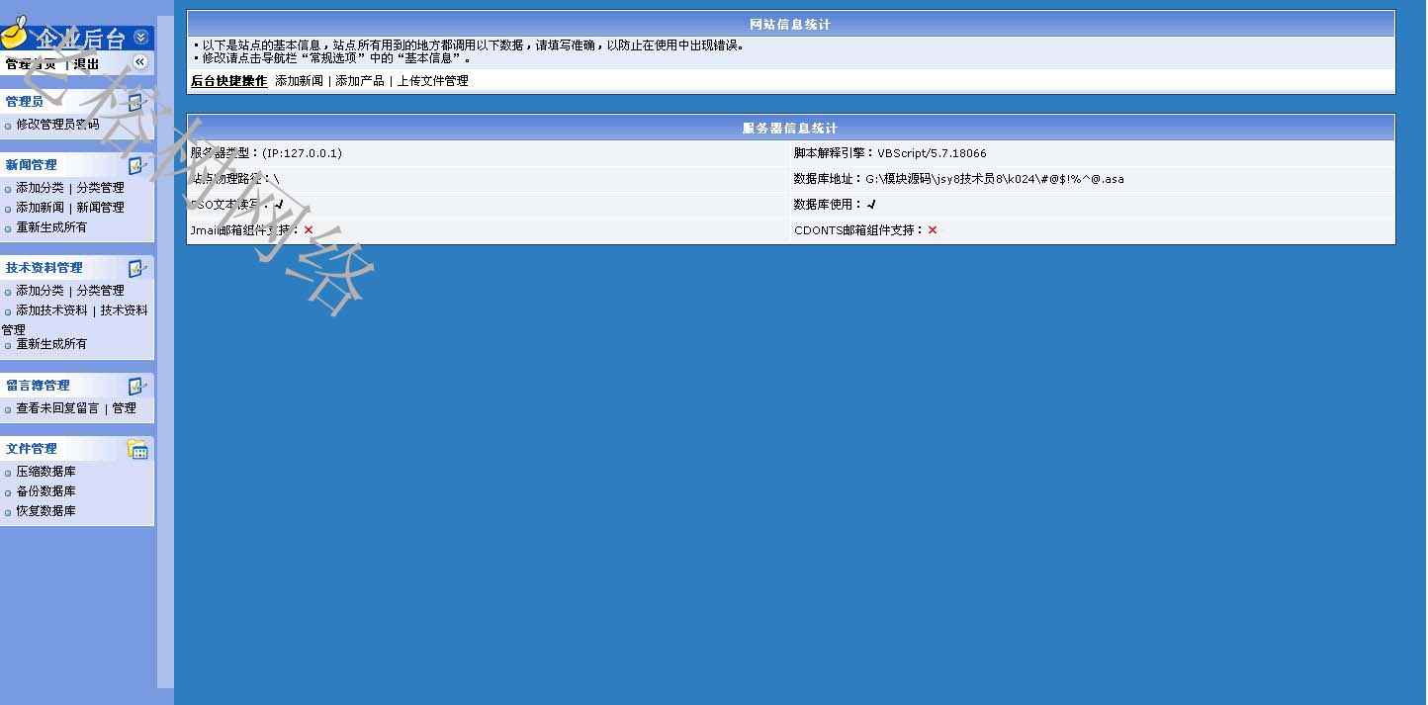Screen dimensions: 1428x705
Task: Click 添加分类 under 新闻管理
Action: [40, 188]
